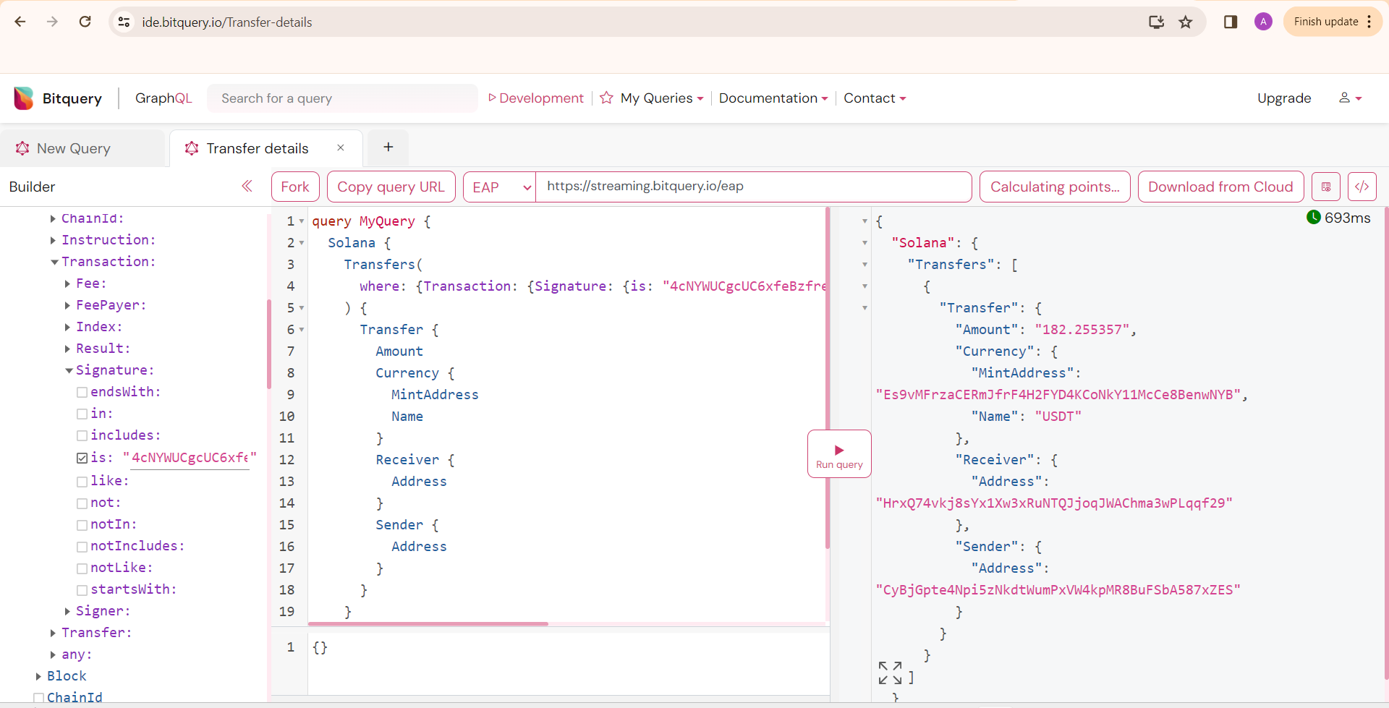This screenshot has height=708, width=1389.
Task: Check the notIn filter checkbox
Action: click(x=82, y=525)
